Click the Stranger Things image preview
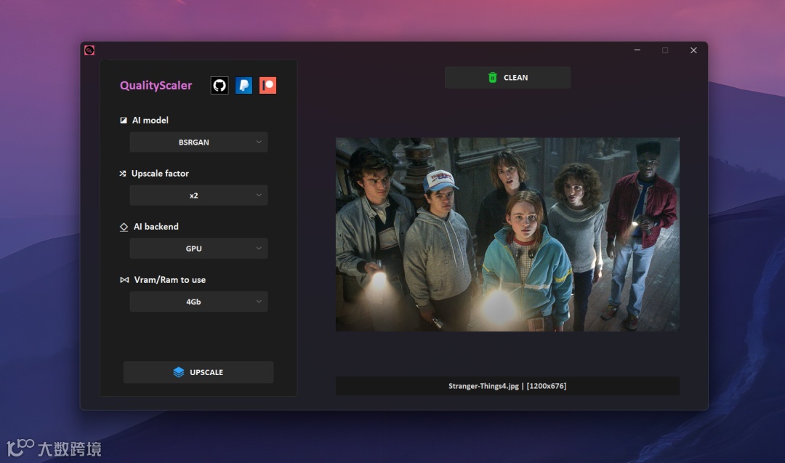Image resolution: width=785 pixels, height=463 pixels. pos(507,234)
